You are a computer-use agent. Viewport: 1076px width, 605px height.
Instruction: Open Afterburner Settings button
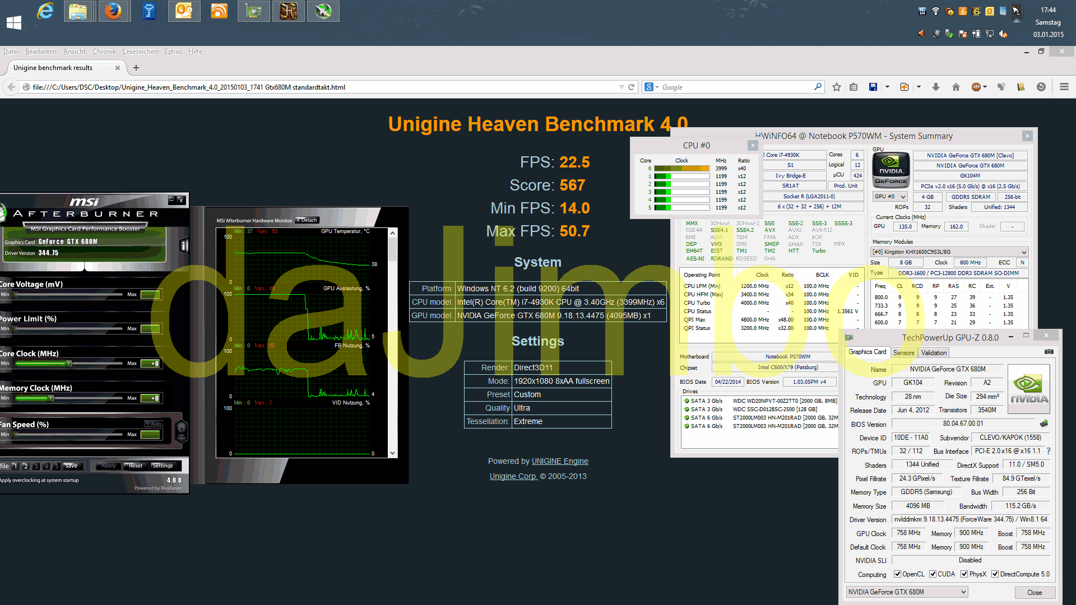163,466
